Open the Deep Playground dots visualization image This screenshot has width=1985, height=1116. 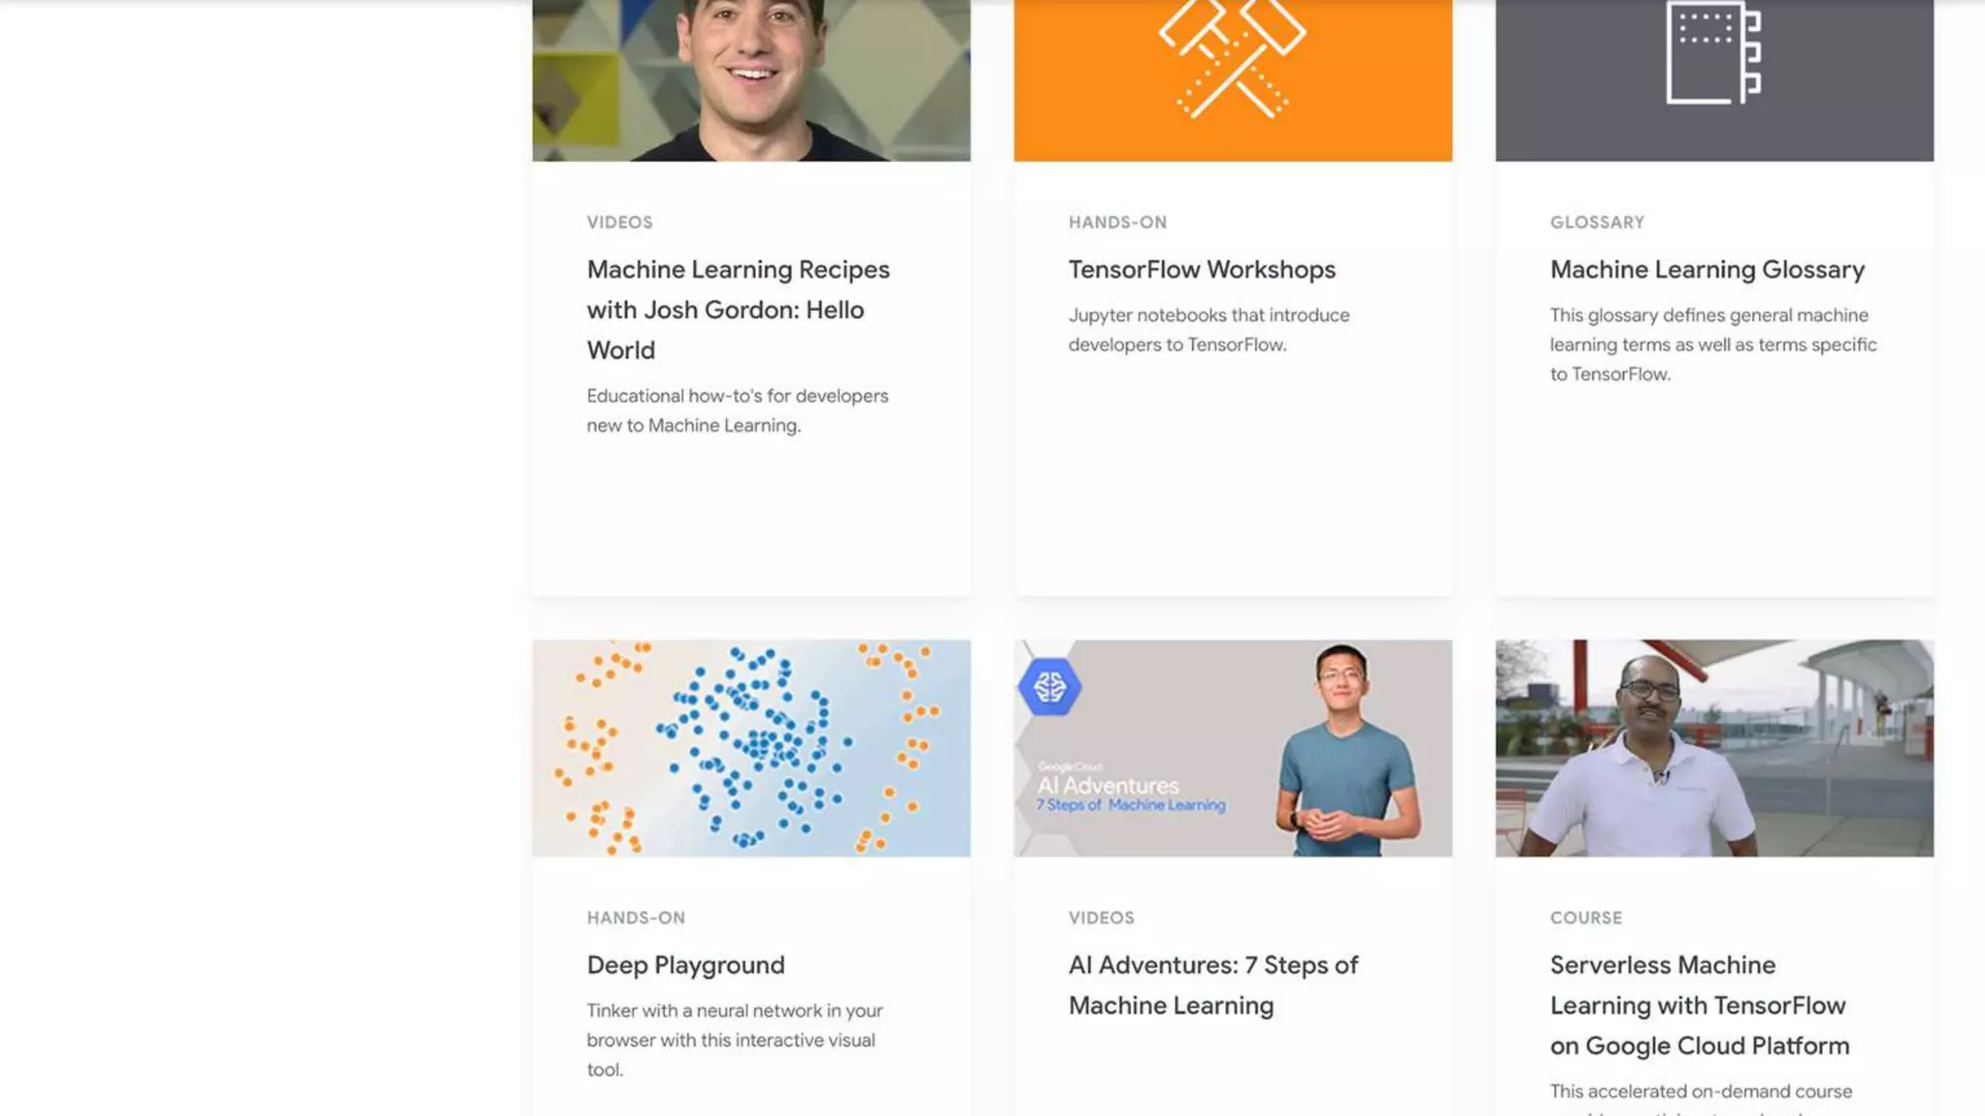point(751,748)
